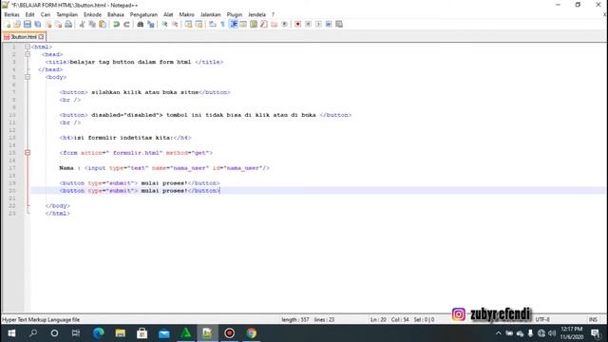Zoom out using the toolbar icon
This screenshot has width=608, height=342.
pyautogui.click(x=175, y=25)
